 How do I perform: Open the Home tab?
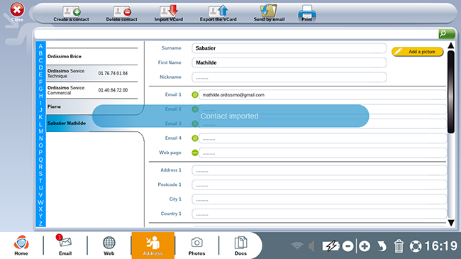point(21,246)
